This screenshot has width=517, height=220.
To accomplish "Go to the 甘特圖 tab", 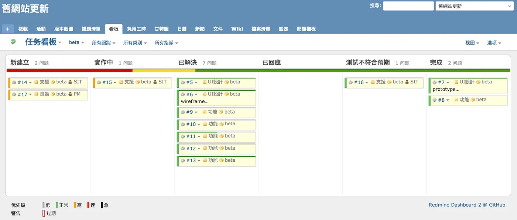I will tap(162, 29).
